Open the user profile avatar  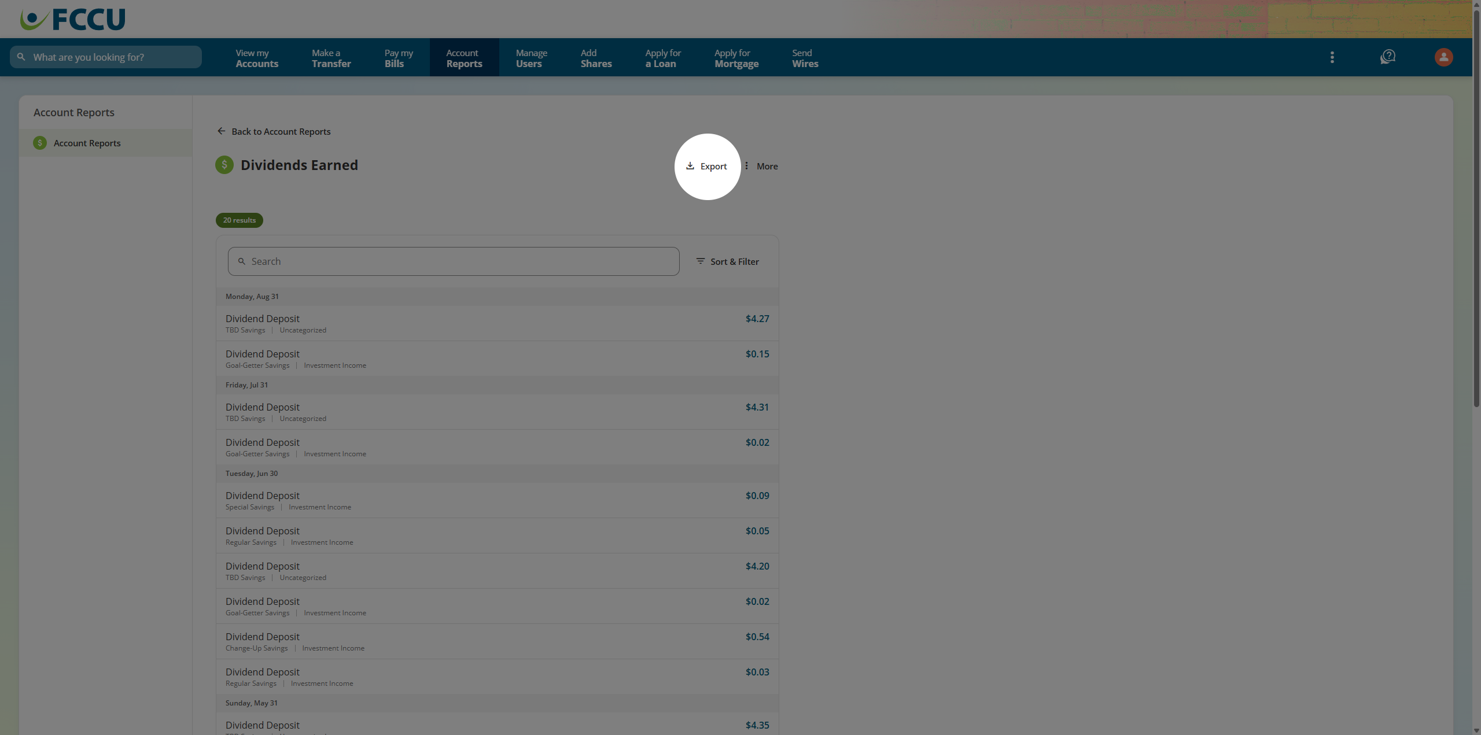(x=1443, y=57)
